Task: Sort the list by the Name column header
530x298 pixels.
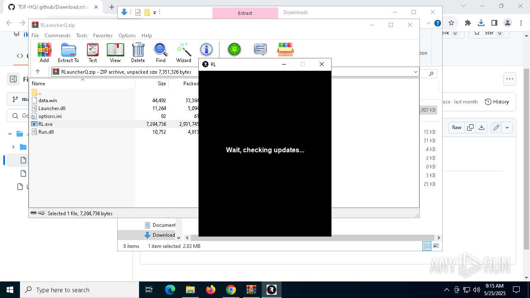Action: pos(82,83)
